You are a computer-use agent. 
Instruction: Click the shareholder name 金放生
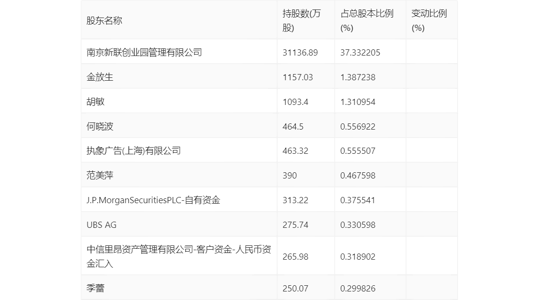[100, 77]
